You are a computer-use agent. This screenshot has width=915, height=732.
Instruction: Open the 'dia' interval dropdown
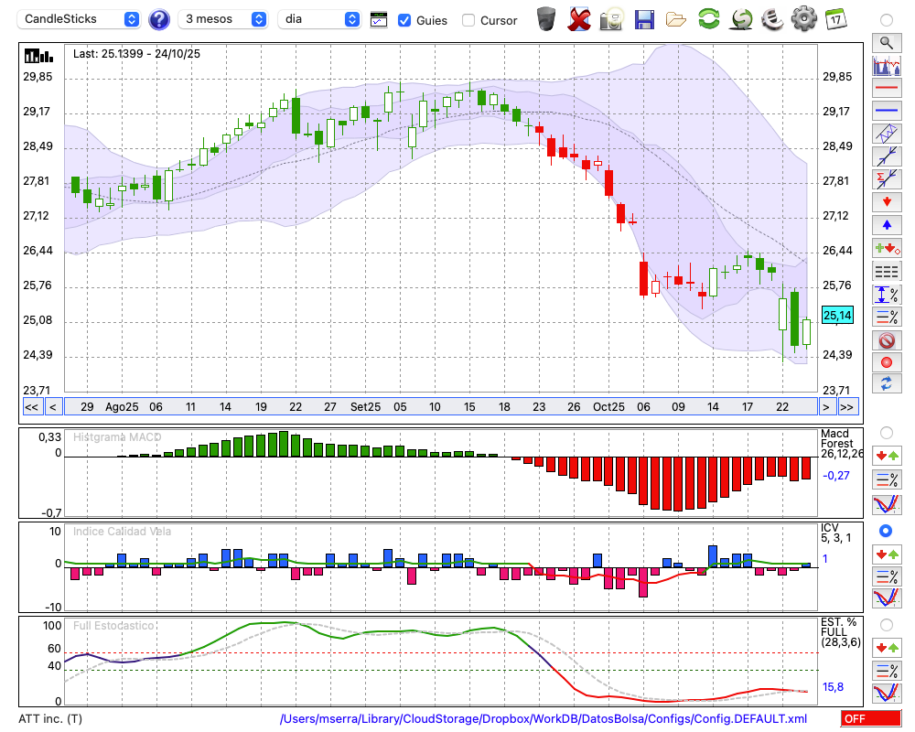[318, 19]
